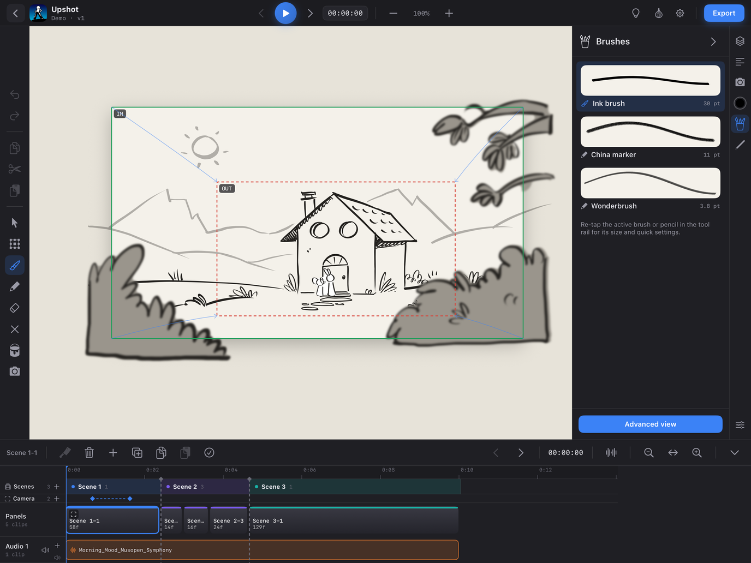
Task: Duplicate panel using timeline toolbar icon
Action: click(x=137, y=453)
